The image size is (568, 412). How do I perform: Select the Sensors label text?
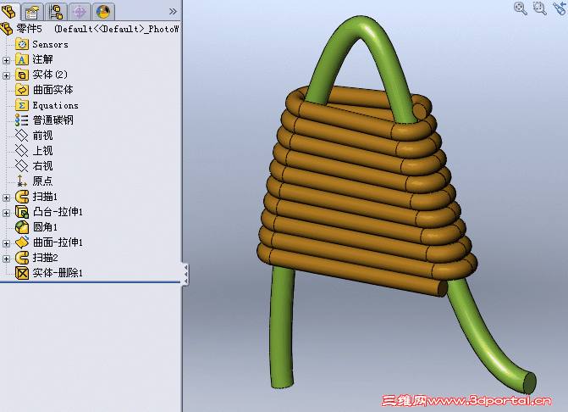50,45
